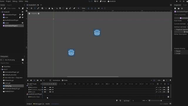Open the FPS unit dropdown

pyautogui.click(x=145, y=101)
